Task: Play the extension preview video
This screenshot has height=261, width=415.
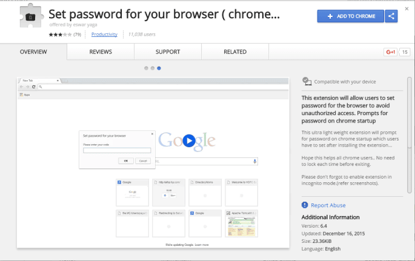Action: [189, 140]
